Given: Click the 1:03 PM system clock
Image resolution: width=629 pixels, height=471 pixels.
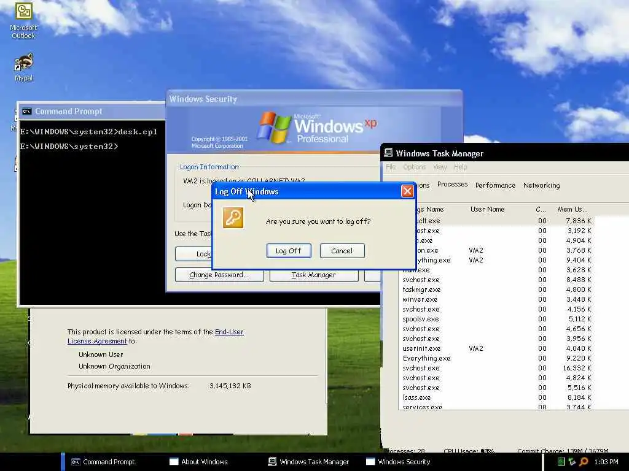Looking at the screenshot, I should pos(606,462).
